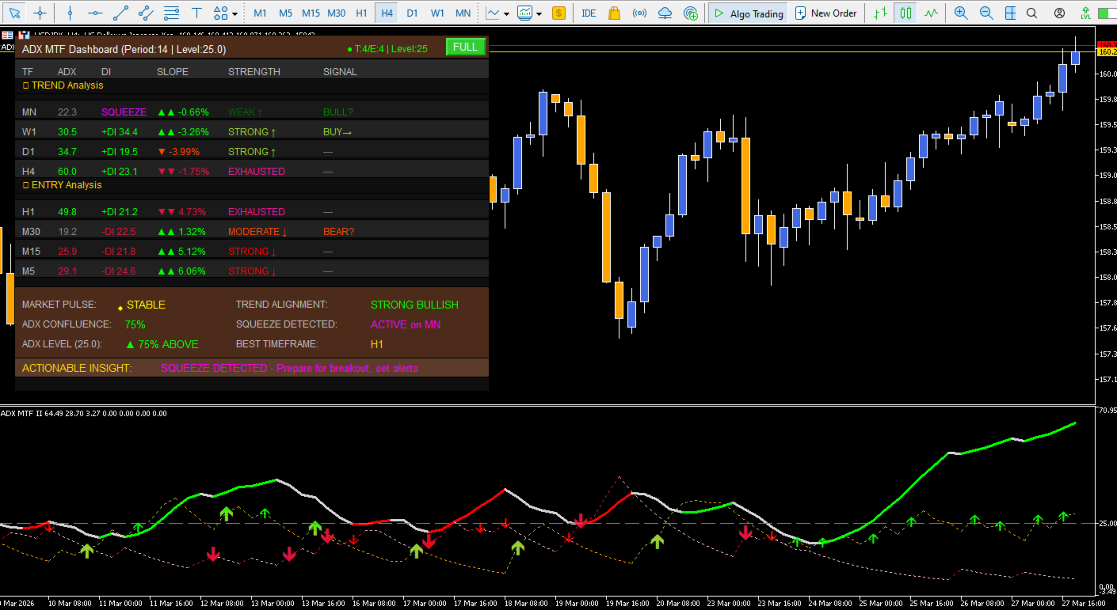Click the green FULL dashboard button
Image resolution: width=1117 pixels, height=610 pixels.
(x=465, y=47)
